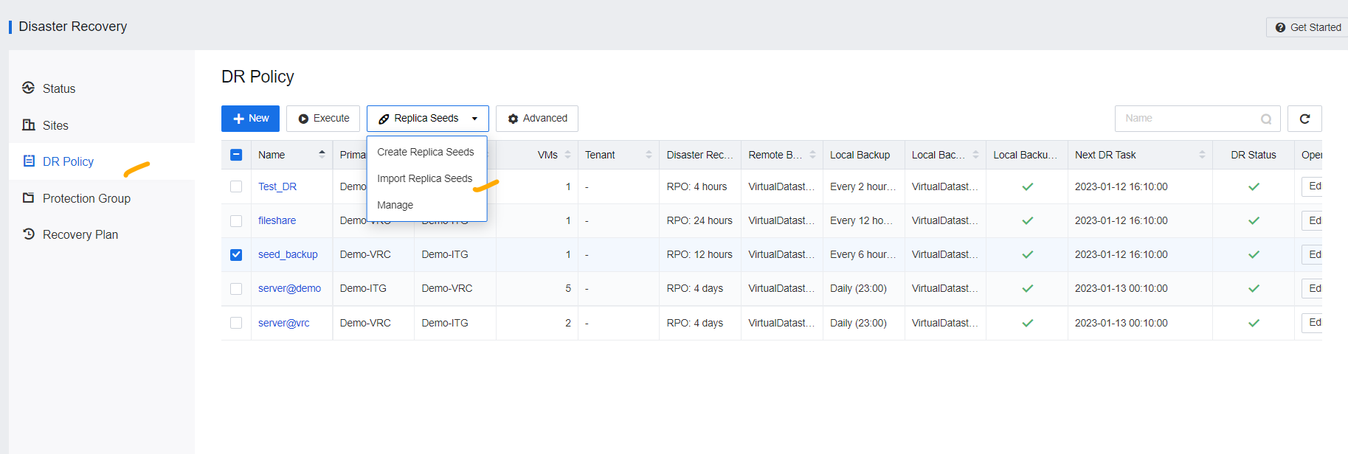Open the server@vrc policy link

tap(284, 323)
